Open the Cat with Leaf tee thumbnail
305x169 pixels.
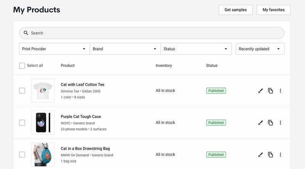(43, 91)
